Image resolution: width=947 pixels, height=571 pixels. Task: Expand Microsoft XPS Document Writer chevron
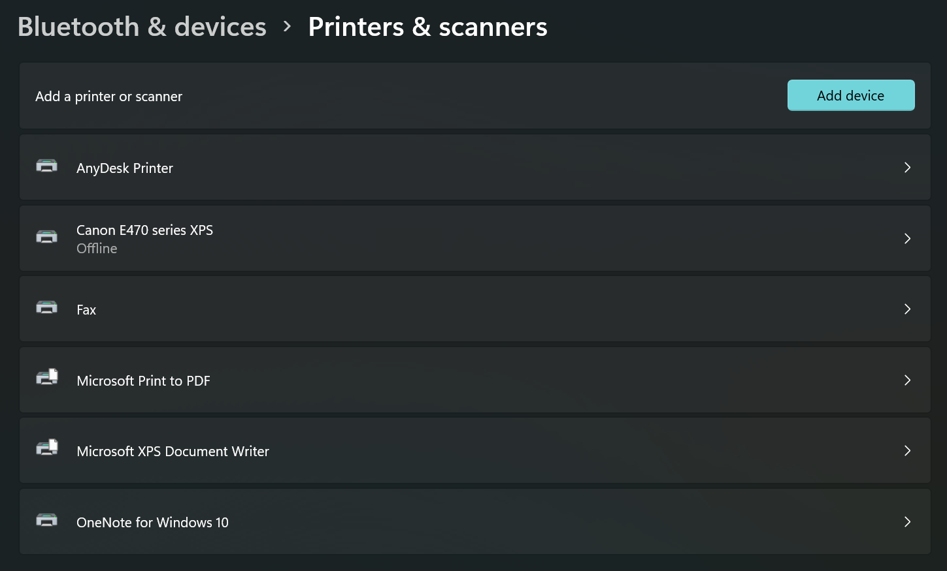[907, 451]
